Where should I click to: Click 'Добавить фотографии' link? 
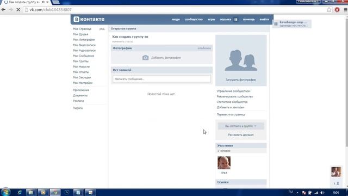[166, 58]
